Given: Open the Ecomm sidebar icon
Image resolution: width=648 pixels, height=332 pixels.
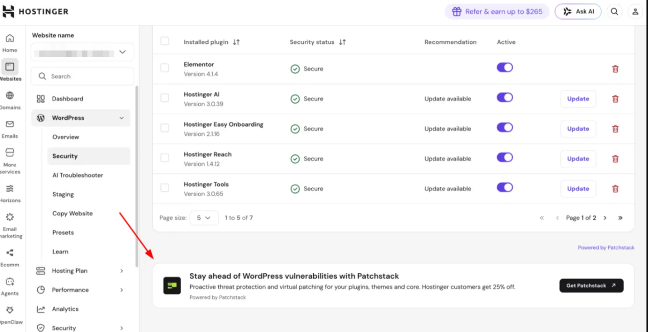Looking at the screenshot, I should [x=10, y=253].
